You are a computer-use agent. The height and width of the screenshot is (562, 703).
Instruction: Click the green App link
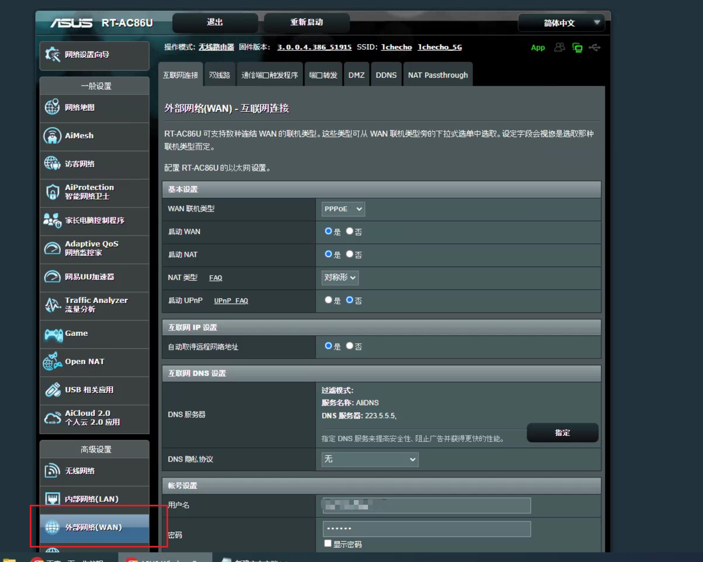tap(538, 47)
